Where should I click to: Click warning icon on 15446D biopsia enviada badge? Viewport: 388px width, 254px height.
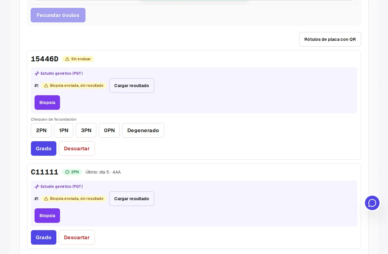46,86
